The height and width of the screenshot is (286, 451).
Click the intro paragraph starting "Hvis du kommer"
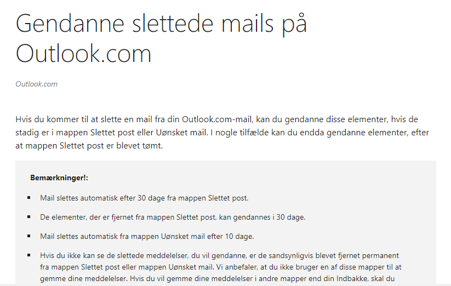point(222,132)
